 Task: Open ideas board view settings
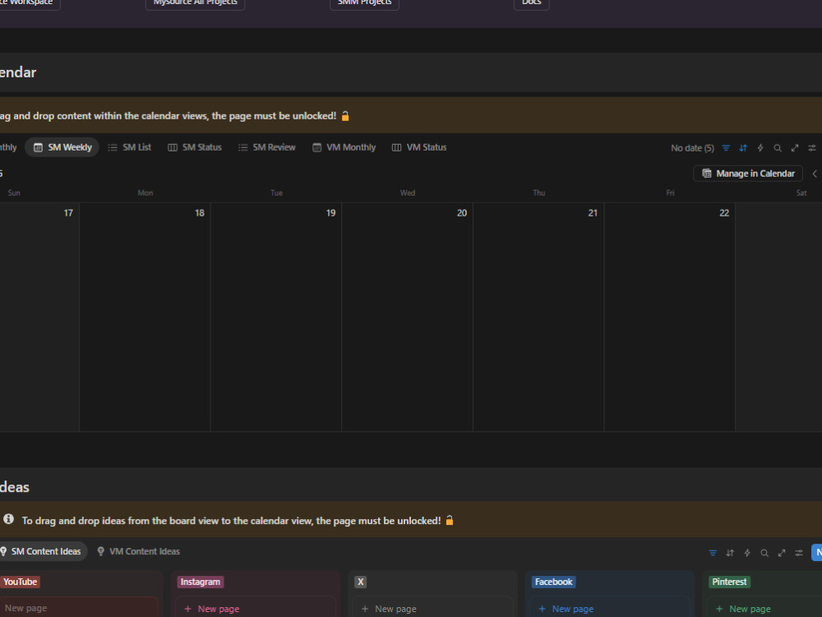pos(799,553)
